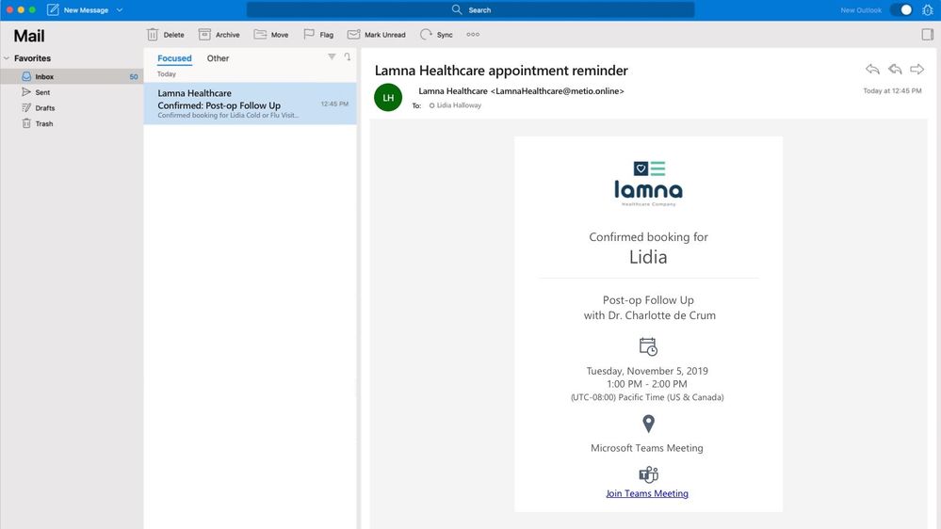The image size is (941, 529).
Task: Click the Mail heading in sidebar
Action: (29, 36)
